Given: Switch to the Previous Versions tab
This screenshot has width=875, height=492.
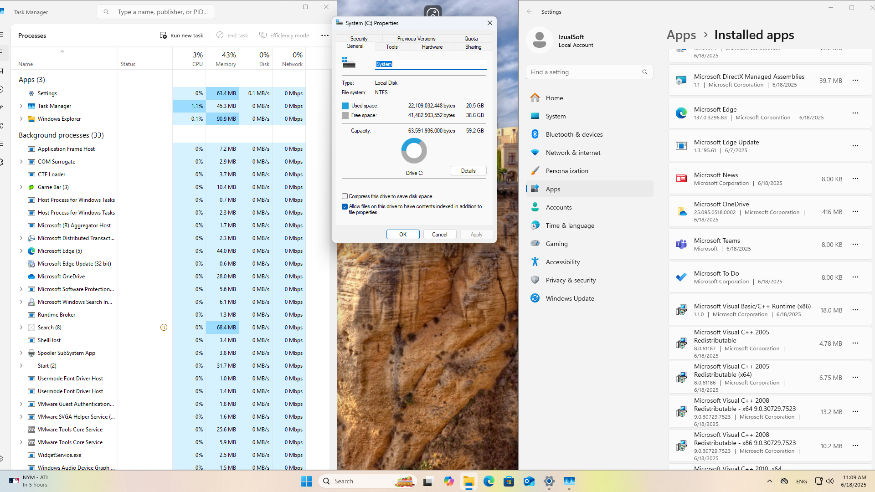Looking at the screenshot, I should (416, 39).
